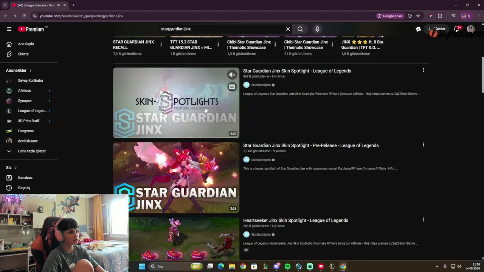Click the Windows taskbar search box
This screenshot has width=484, height=272.
click(x=176, y=267)
